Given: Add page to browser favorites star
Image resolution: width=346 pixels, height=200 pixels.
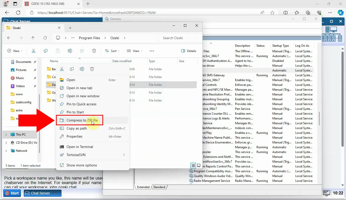Looking at the screenshot, I should 272,13.
